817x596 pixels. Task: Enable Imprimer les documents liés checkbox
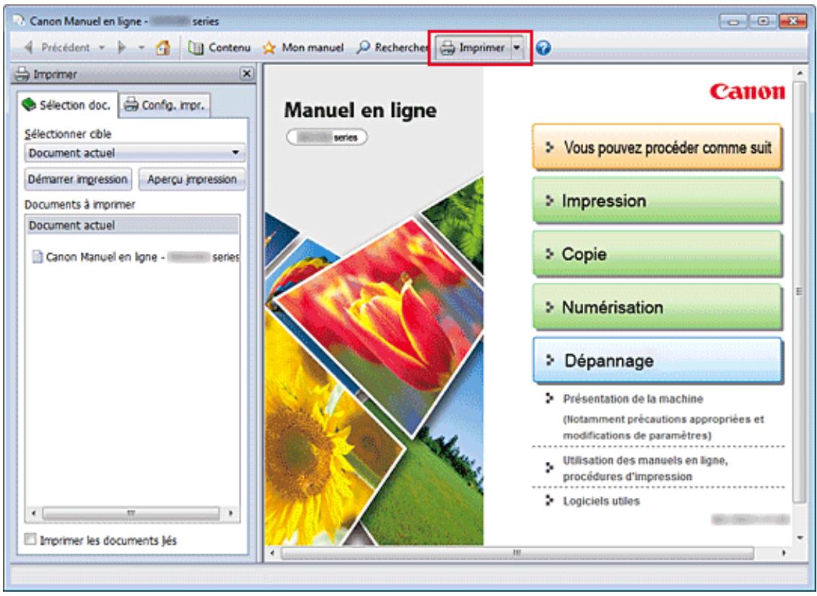[x=31, y=540]
